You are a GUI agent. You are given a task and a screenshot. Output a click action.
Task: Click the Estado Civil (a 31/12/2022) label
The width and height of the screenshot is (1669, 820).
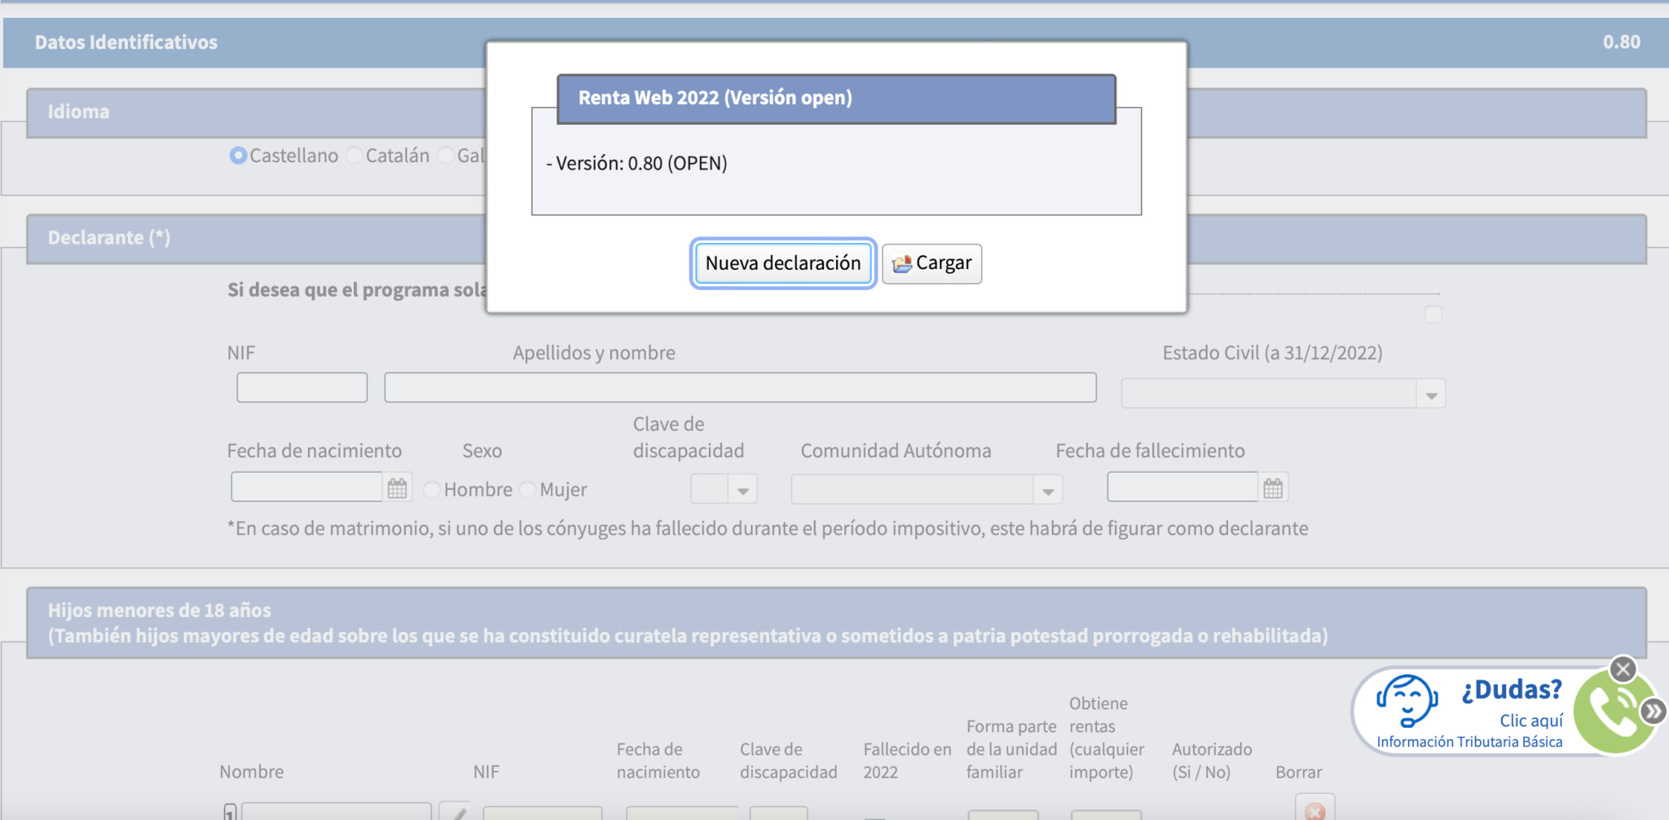1272,353
